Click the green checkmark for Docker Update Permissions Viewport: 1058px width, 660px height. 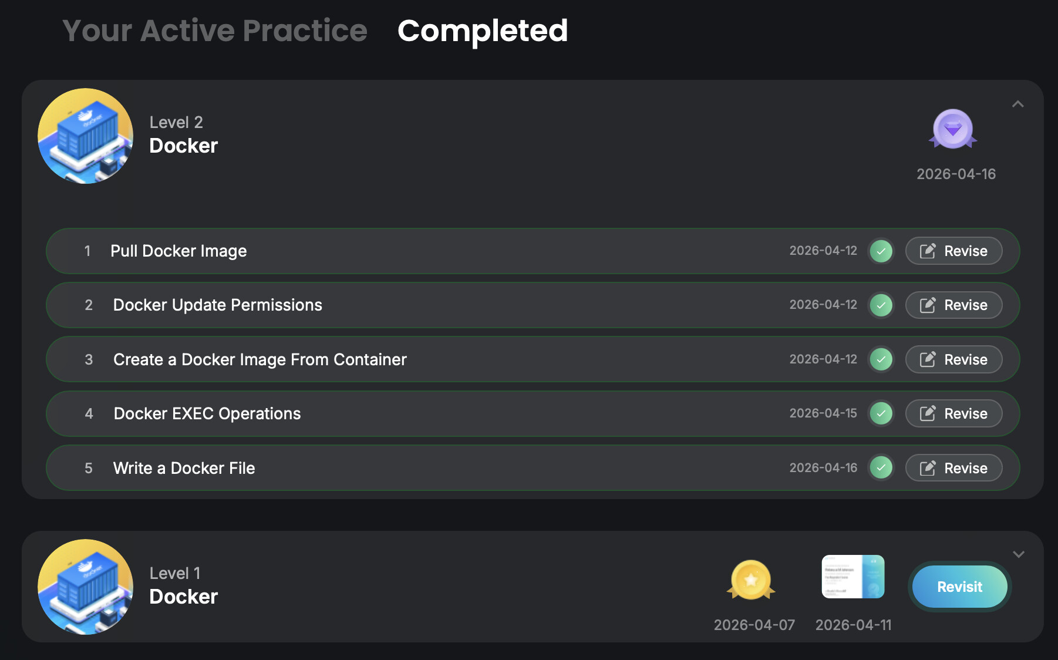[881, 305]
